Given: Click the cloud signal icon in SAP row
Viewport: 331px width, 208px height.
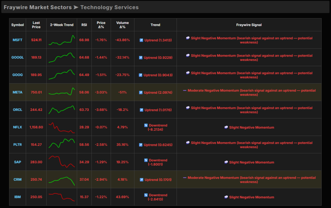Looking at the screenshot, I should point(226,162).
